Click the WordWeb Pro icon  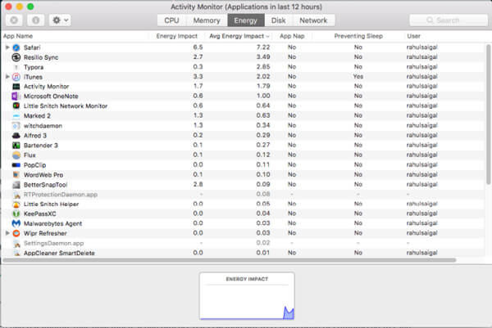point(16,175)
